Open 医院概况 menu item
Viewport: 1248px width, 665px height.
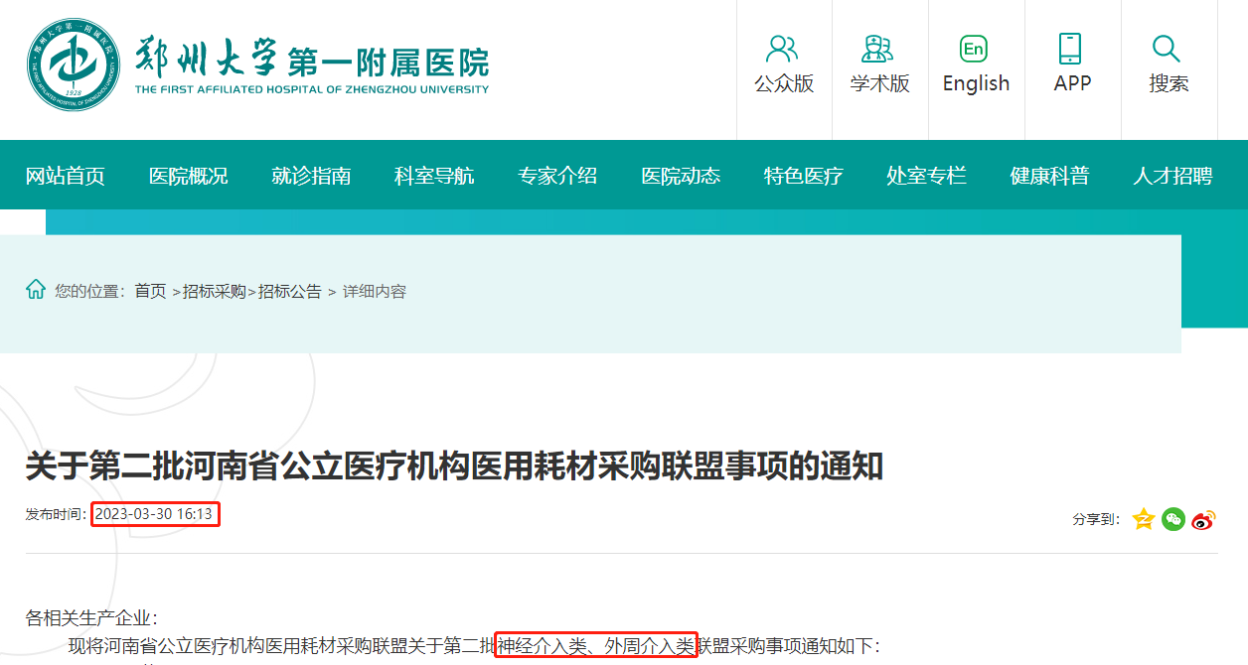point(188,176)
